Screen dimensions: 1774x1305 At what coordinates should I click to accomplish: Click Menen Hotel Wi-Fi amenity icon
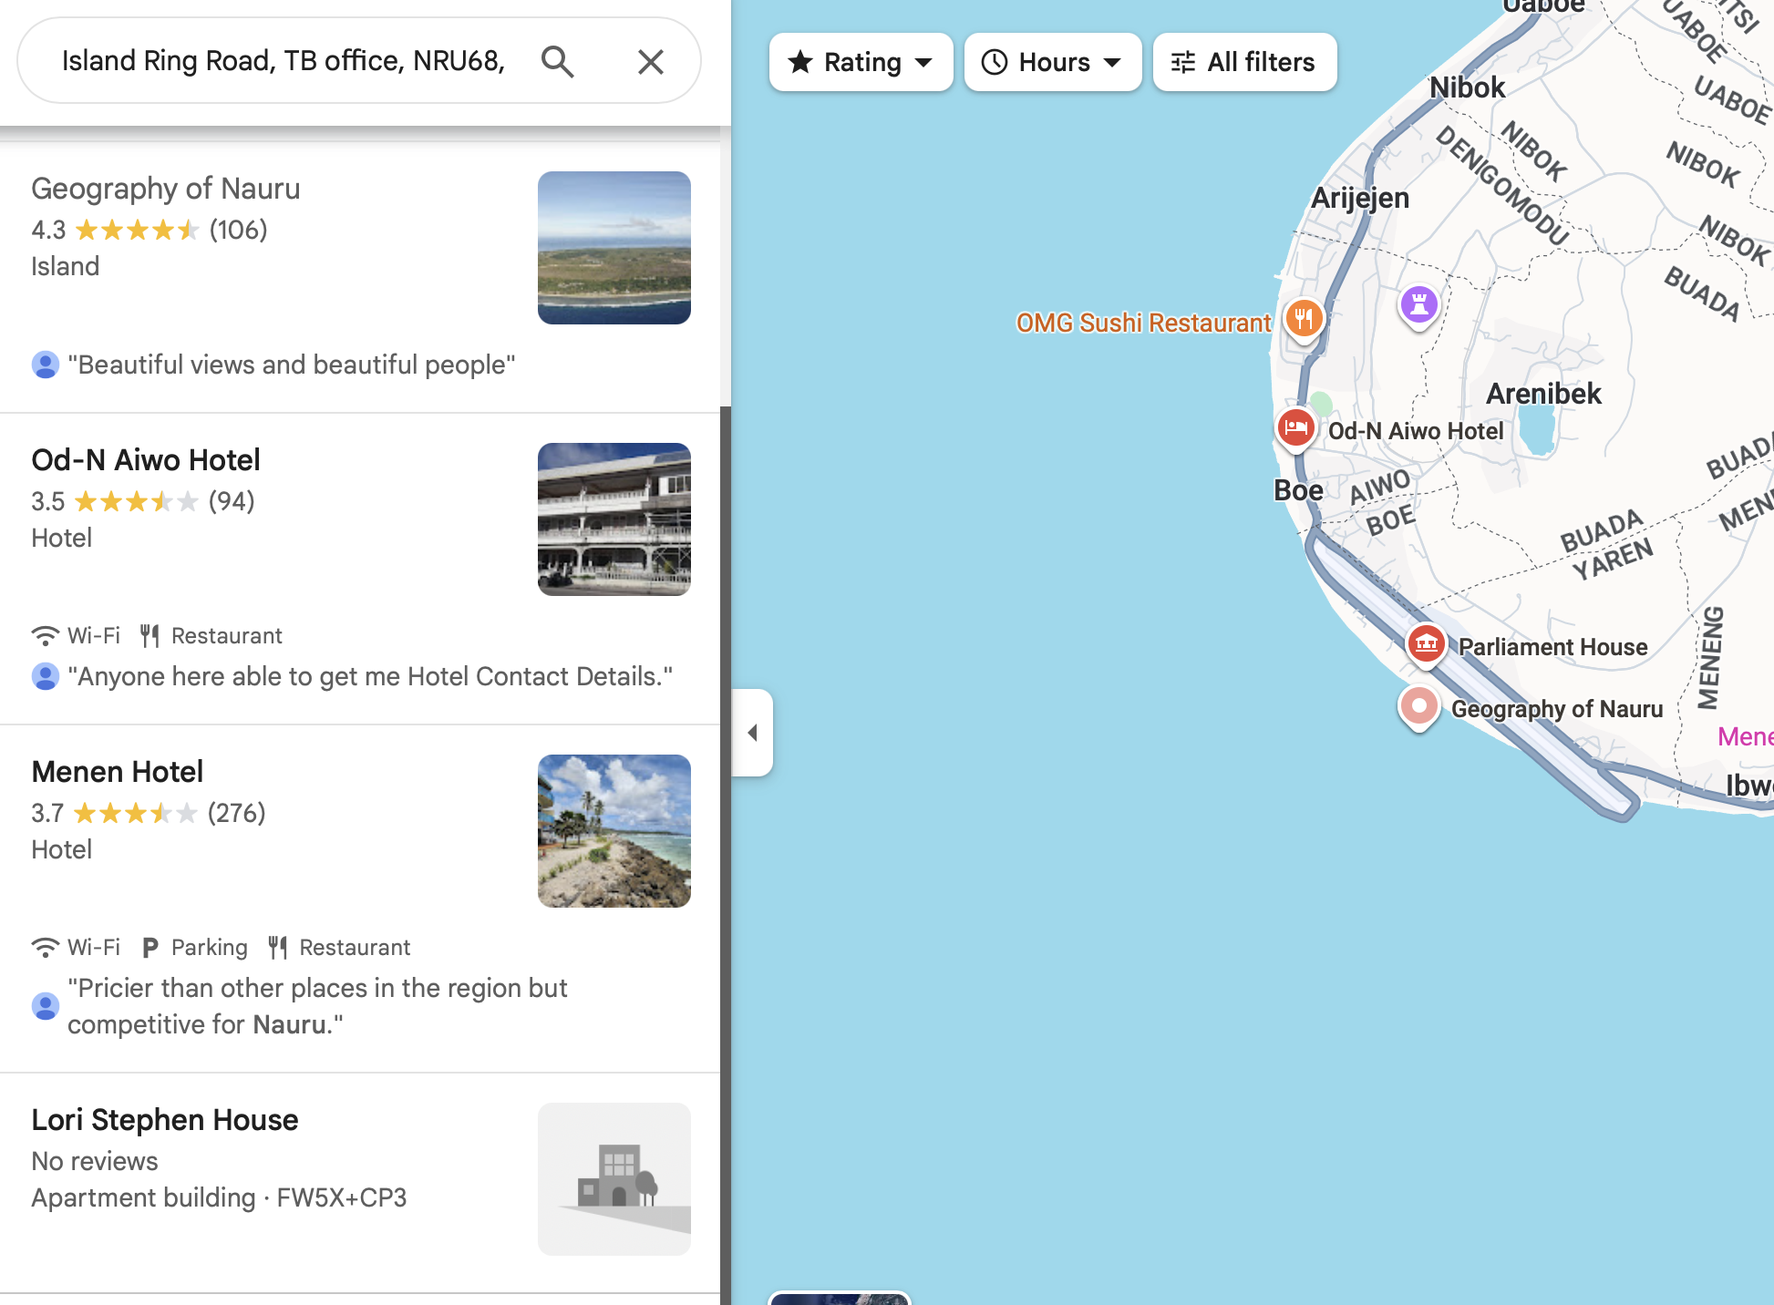tap(46, 947)
